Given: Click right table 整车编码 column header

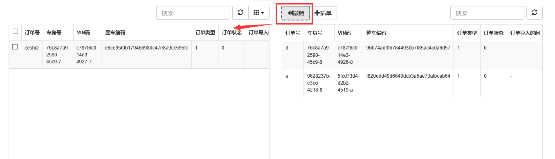Looking at the screenshot, I should point(376,33).
